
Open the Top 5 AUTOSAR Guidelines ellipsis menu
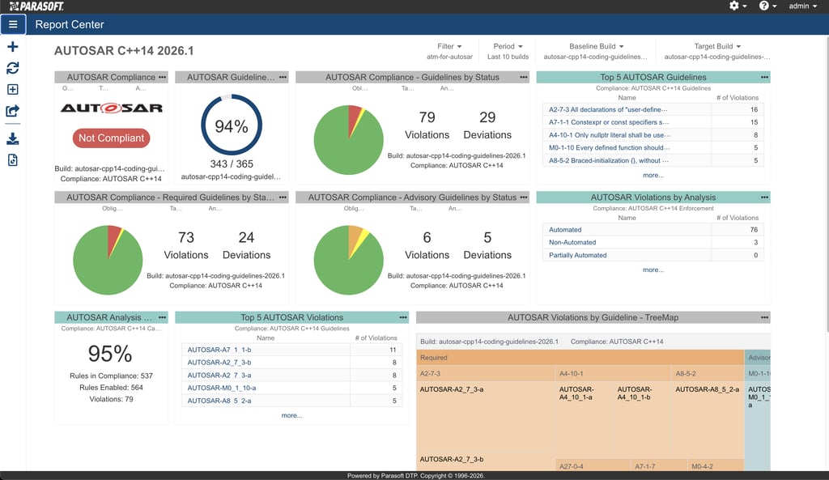pos(764,77)
